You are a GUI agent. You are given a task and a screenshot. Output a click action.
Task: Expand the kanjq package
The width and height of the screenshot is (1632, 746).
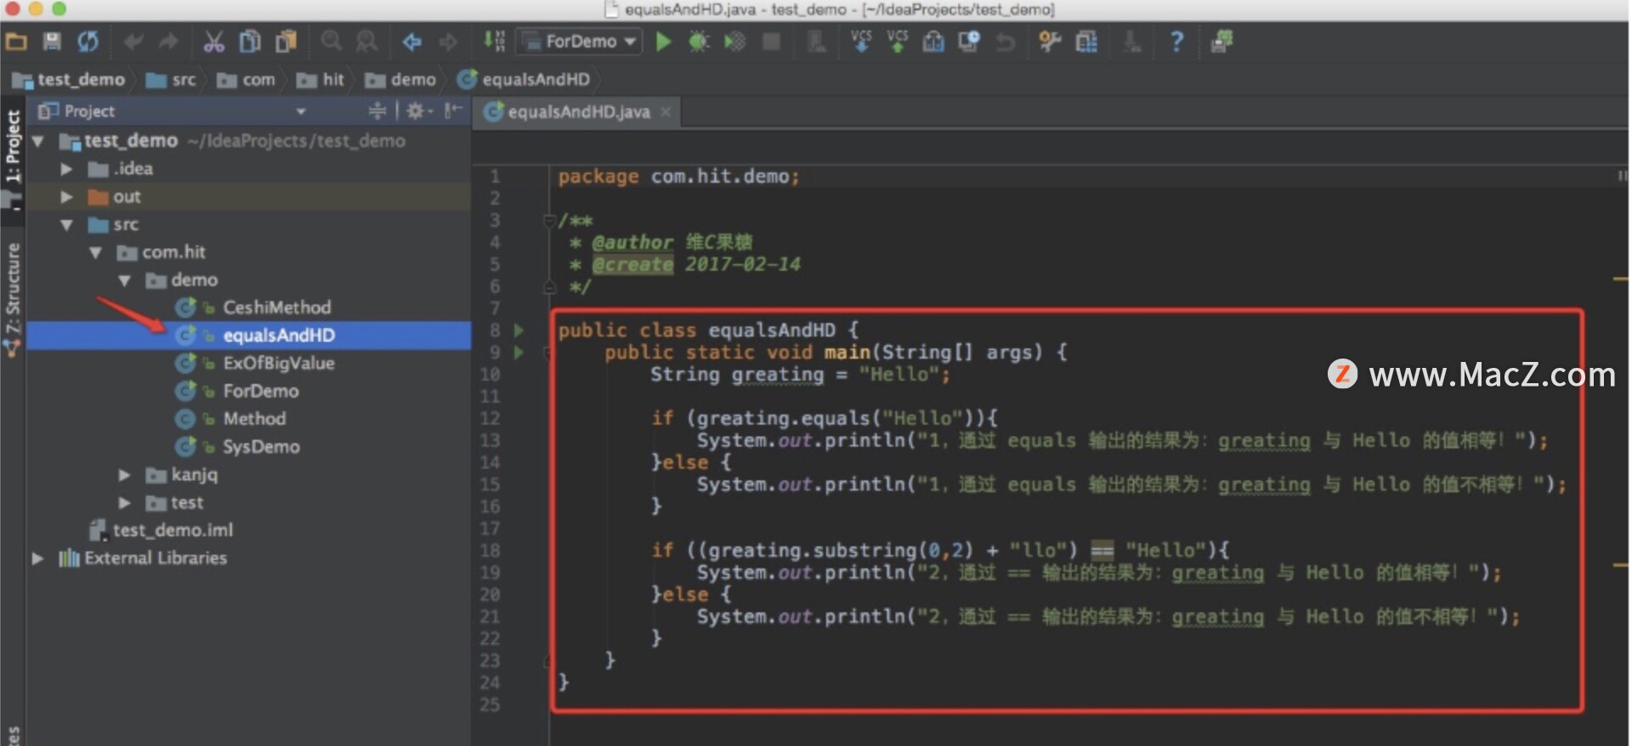point(124,475)
